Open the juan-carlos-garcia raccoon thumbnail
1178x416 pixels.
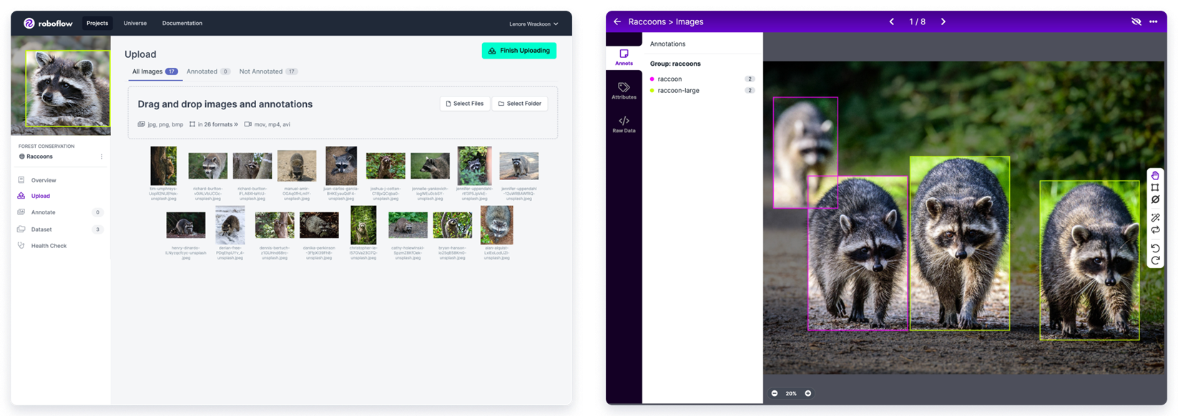[x=341, y=166]
